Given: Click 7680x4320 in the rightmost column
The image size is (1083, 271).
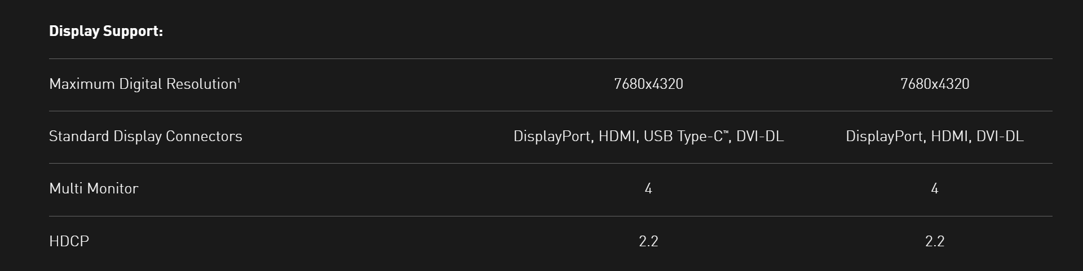Looking at the screenshot, I should point(935,84).
